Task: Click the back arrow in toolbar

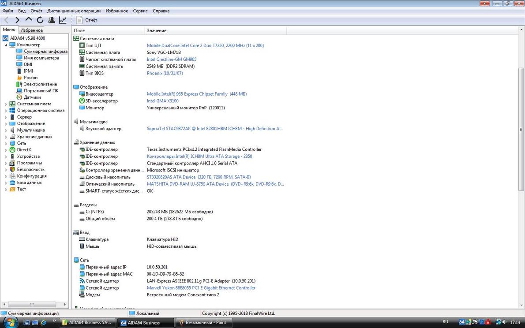Action: click(6, 20)
